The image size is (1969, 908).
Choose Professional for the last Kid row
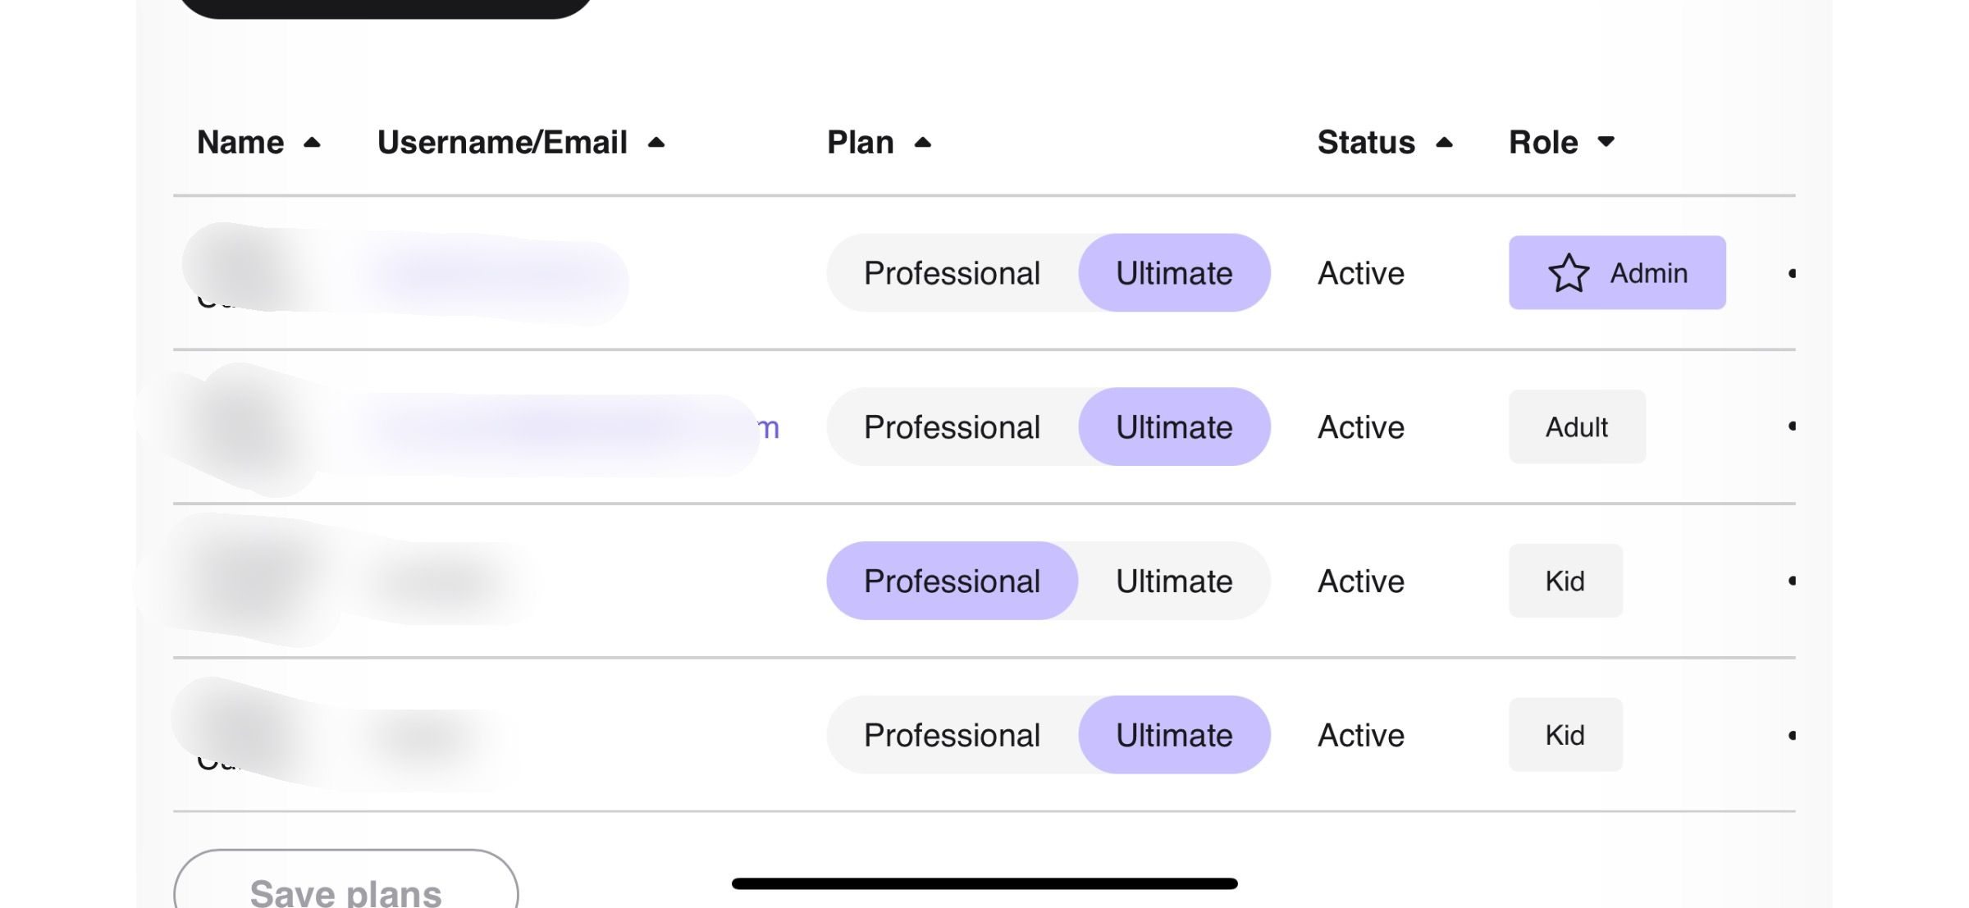coord(952,735)
